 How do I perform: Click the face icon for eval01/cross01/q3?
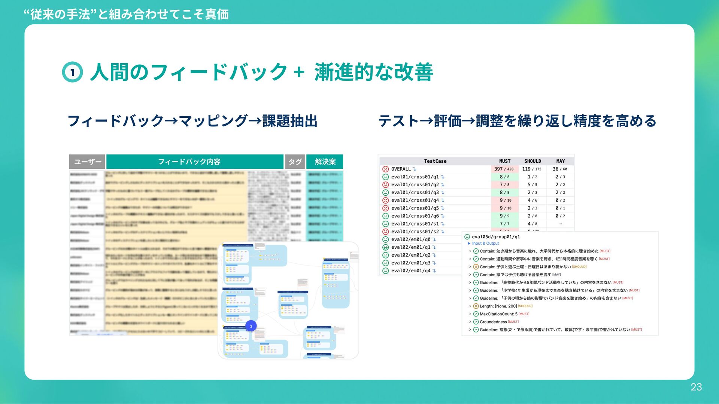tap(385, 193)
